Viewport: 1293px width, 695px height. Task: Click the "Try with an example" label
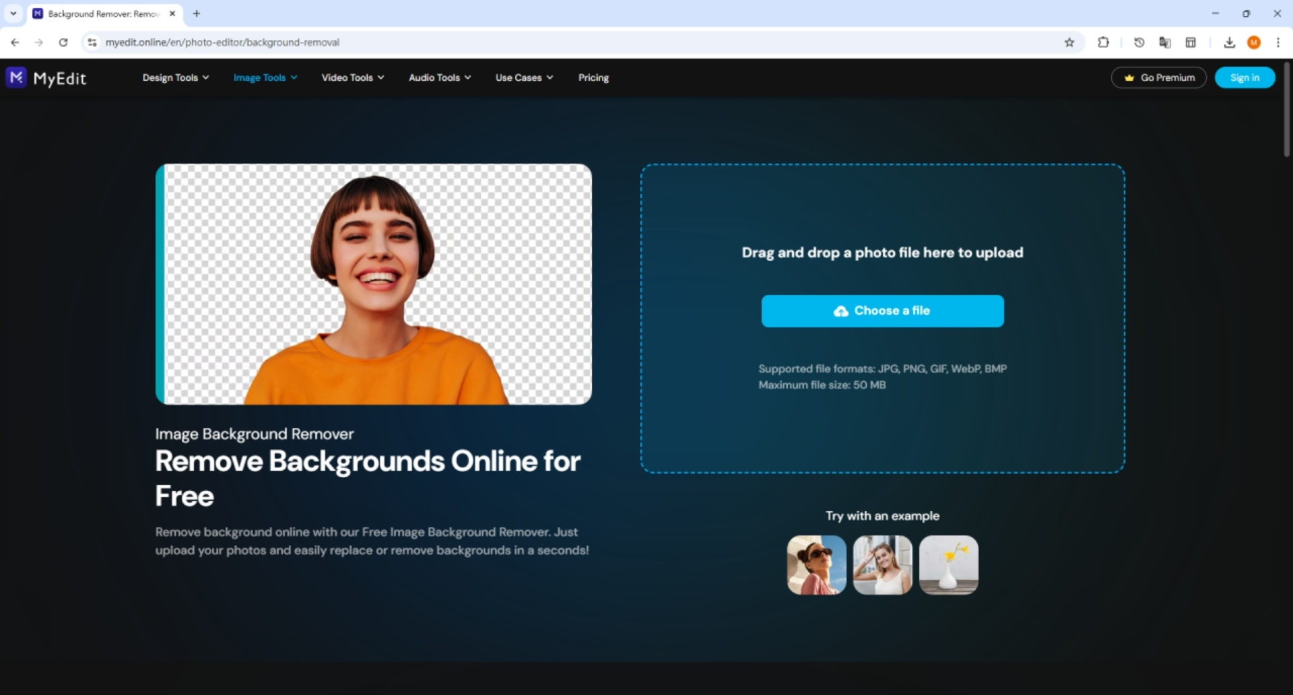pyautogui.click(x=882, y=516)
